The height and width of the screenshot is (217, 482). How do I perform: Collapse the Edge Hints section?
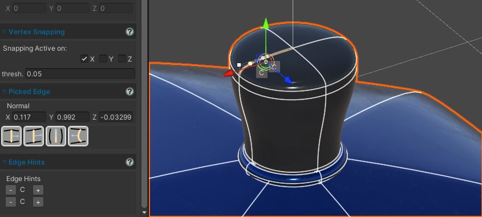pyautogui.click(x=5, y=162)
